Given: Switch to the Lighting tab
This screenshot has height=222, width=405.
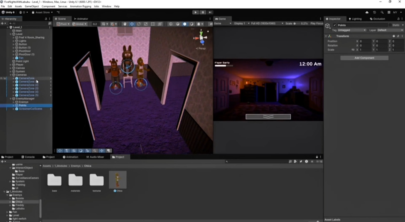Looking at the screenshot, I should point(355,19).
